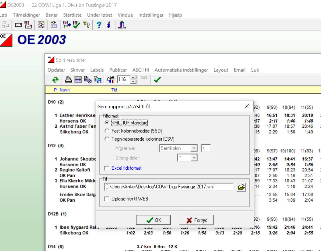Click the exit building icon on main toolbar
Screen dimensions: 321x251
[122, 25]
